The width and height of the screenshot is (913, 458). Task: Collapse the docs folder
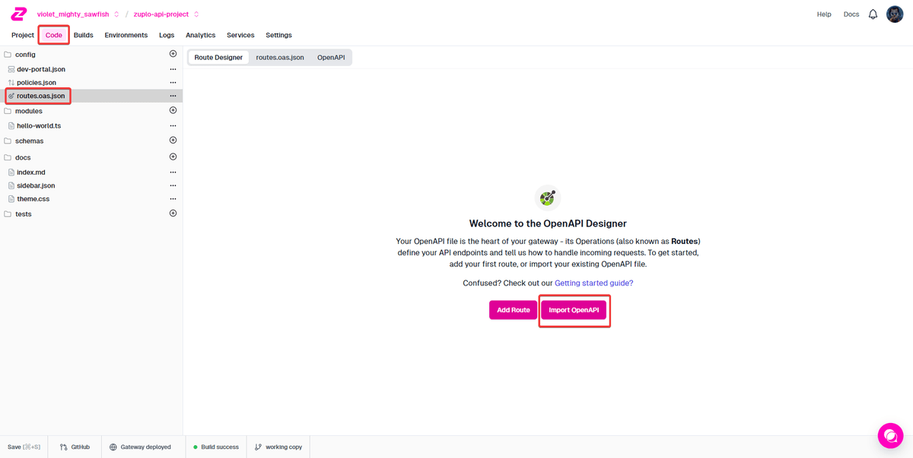(x=23, y=158)
